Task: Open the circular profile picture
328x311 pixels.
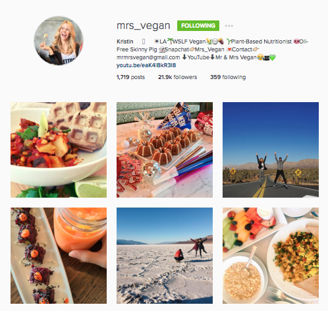Action: coord(59,40)
